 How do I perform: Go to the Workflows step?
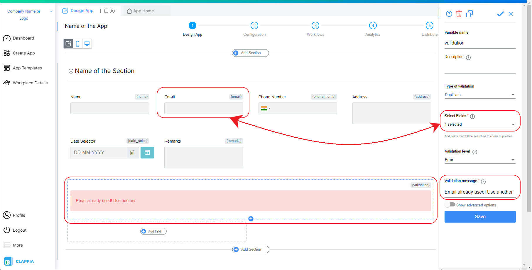pyautogui.click(x=315, y=25)
